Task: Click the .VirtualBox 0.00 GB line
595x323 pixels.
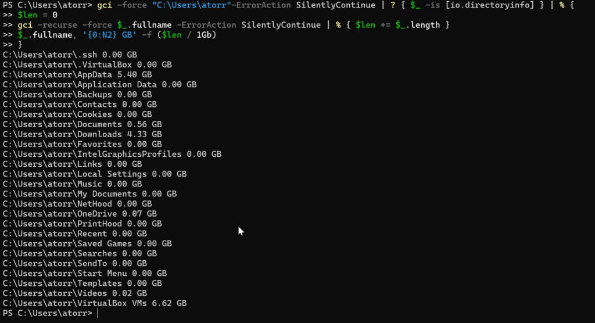Action: [87, 64]
